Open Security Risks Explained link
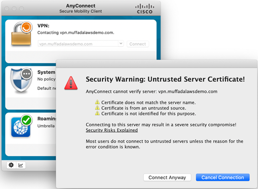 tap(112, 130)
